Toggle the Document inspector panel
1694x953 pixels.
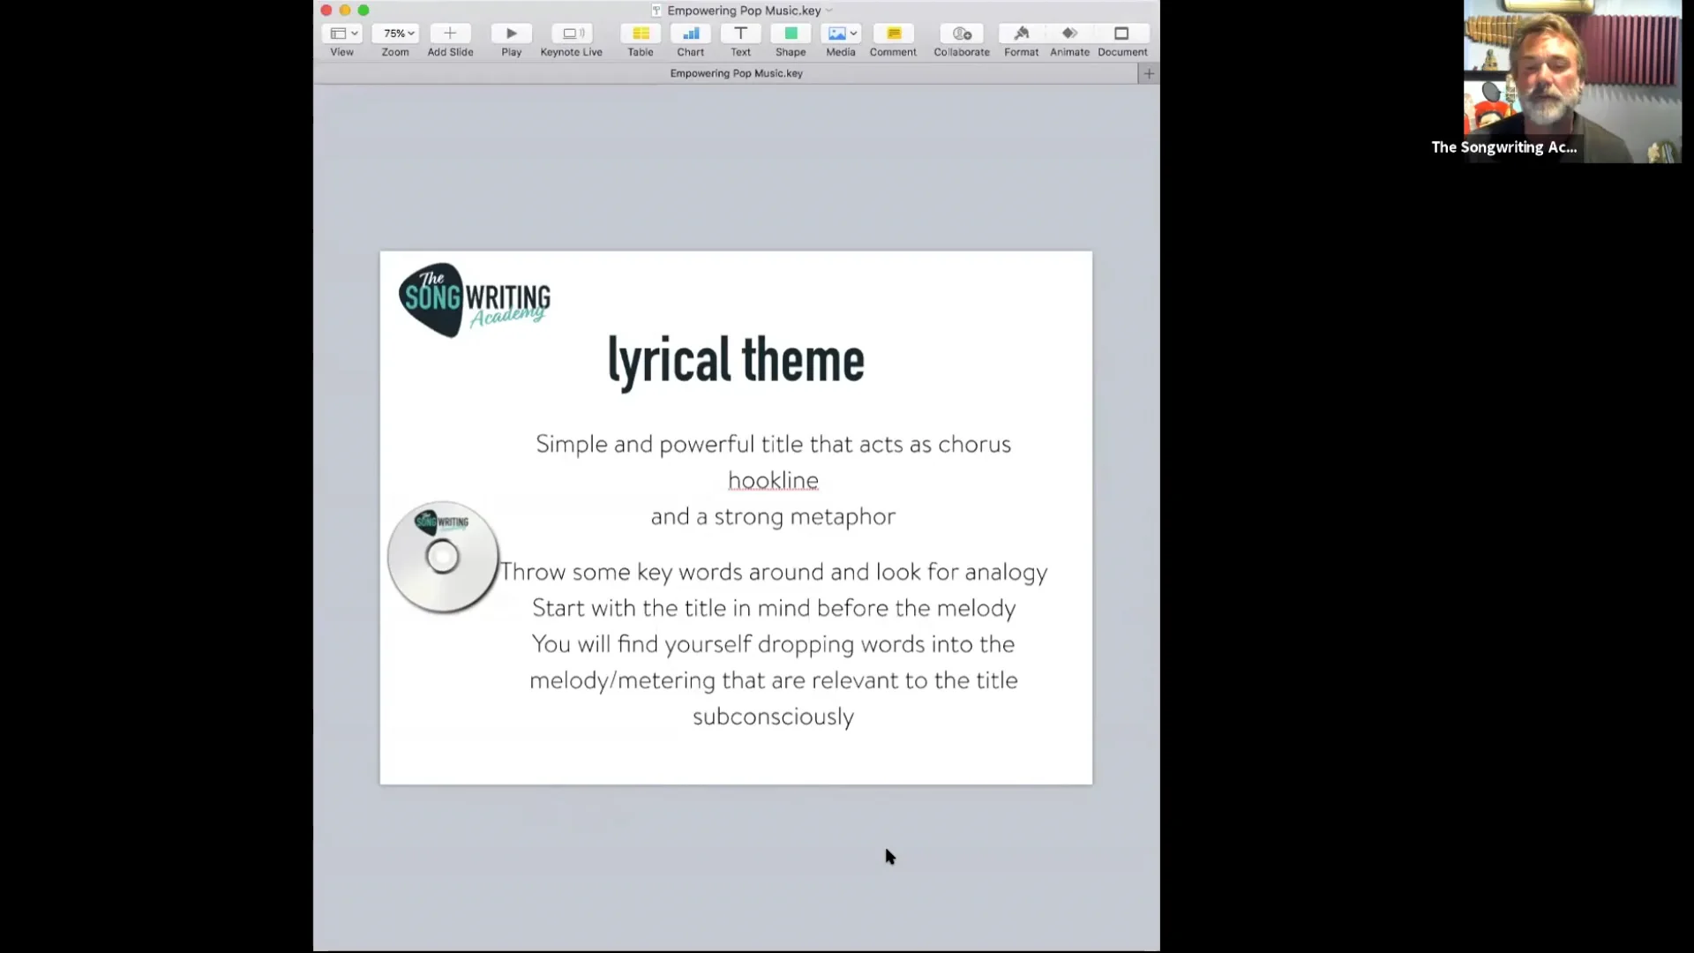click(1121, 34)
